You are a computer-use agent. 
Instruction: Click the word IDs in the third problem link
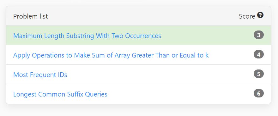click(62, 75)
